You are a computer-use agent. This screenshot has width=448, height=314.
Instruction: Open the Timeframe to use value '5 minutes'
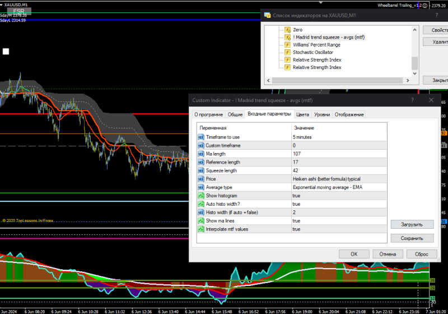coord(302,137)
